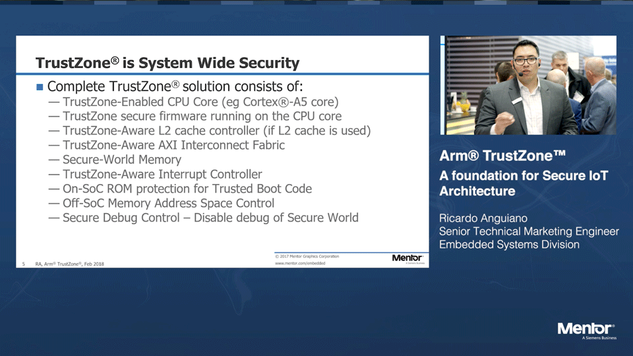This screenshot has width=633, height=356.
Task: Click the blue square bullet marker
Action: click(40, 87)
